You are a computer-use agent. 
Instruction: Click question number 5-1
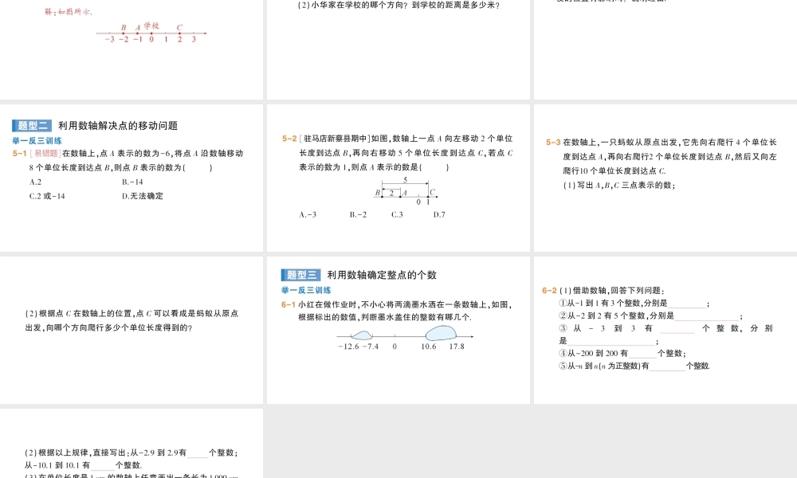19,154
